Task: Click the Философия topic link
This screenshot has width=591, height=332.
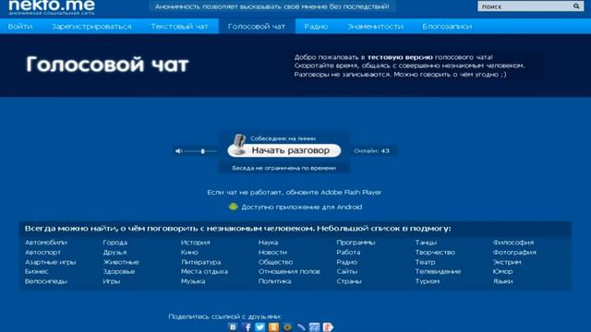Action: 513,243
